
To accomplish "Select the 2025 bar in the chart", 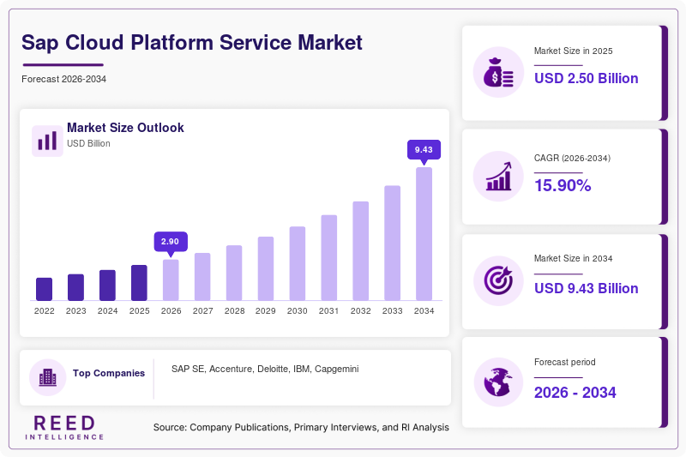I will coord(139,282).
